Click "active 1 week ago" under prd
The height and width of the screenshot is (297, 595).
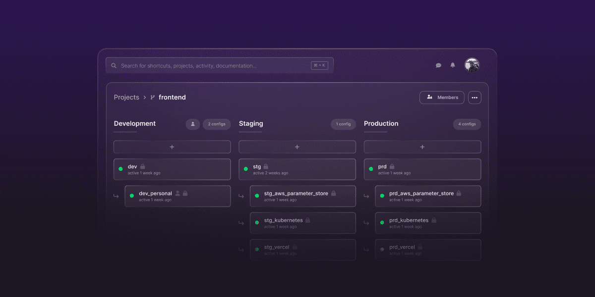click(x=394, y=173)
